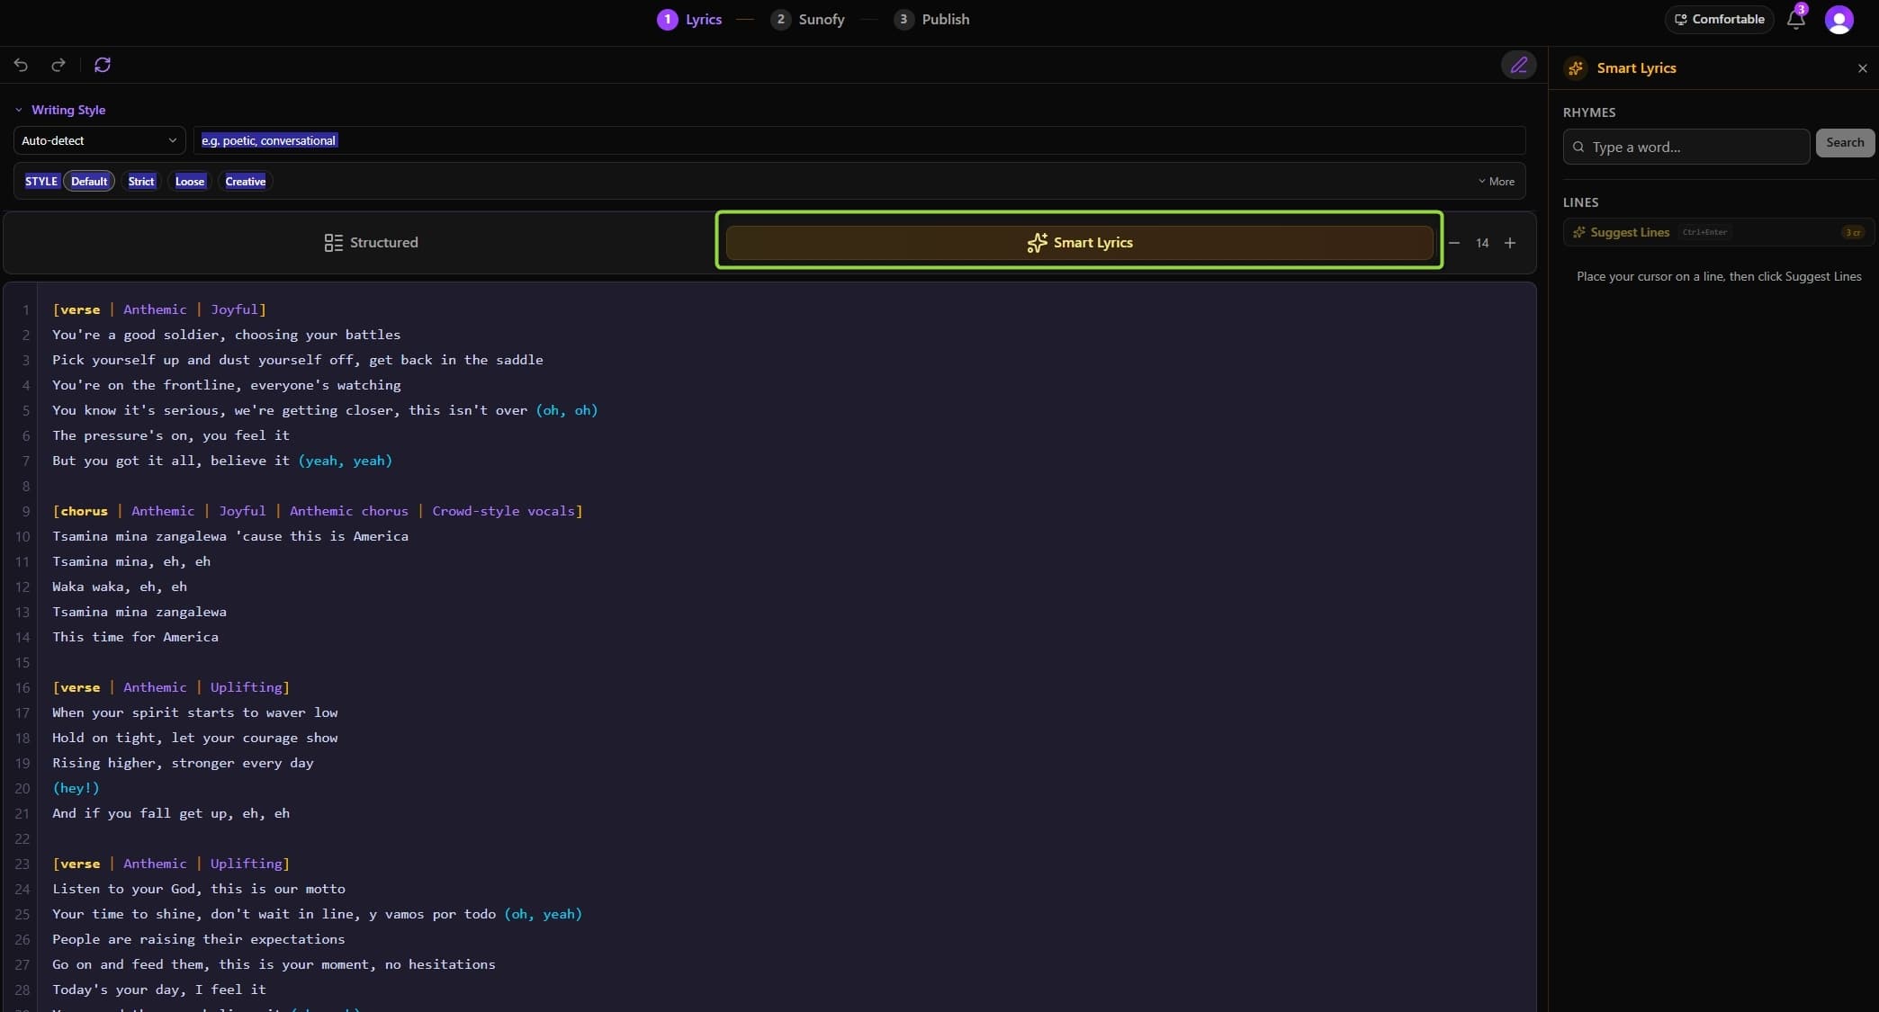The height and width of the screenshot is (1012, 1879).
Task: Select the pencil edit icon above Smart Lyrics panel
Action: [1519, 65]
